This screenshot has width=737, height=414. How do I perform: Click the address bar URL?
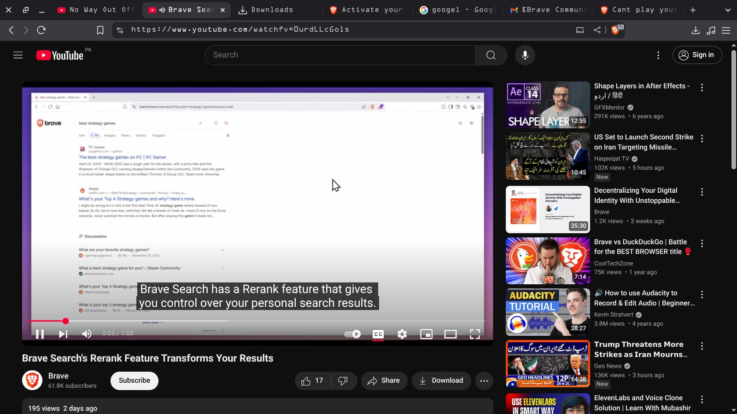click(x=240, y=29)
